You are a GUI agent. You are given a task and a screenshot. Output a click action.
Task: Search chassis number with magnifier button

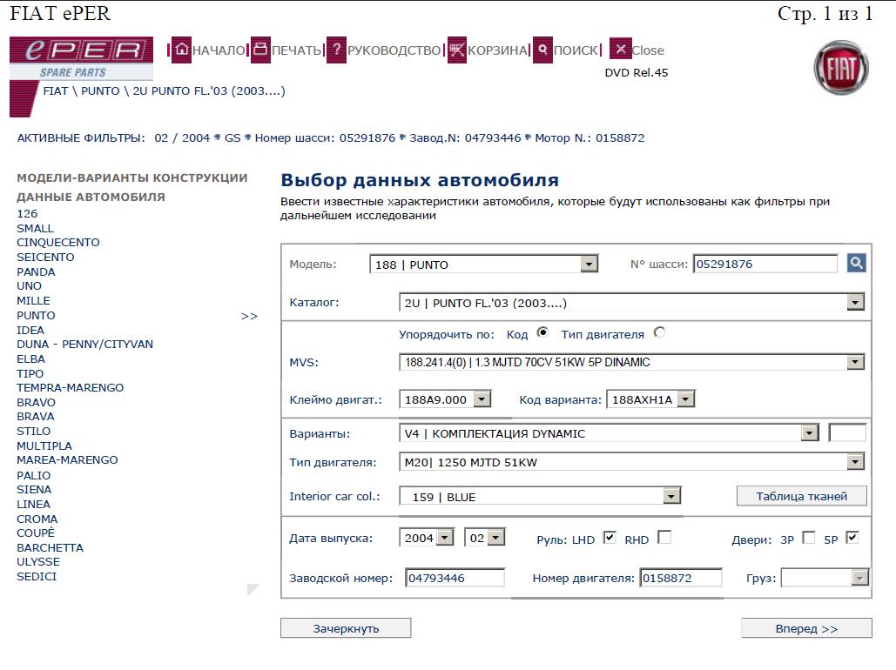(856, 263)
